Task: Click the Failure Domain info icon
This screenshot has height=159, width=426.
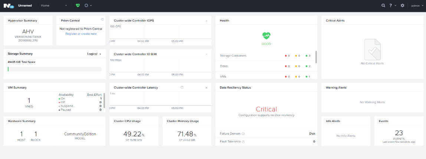Action: (x=243, y=133)
